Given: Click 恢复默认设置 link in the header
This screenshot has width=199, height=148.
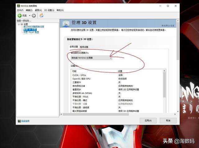Looking at the screenshot, I should point(168,26).
